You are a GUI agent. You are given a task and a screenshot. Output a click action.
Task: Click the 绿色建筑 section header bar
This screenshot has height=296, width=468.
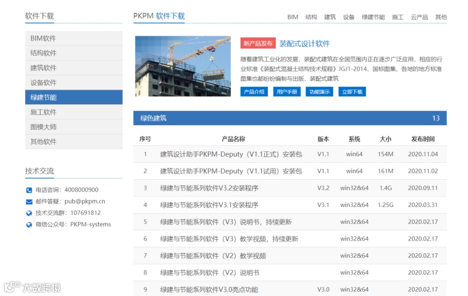tap(290, 118)
